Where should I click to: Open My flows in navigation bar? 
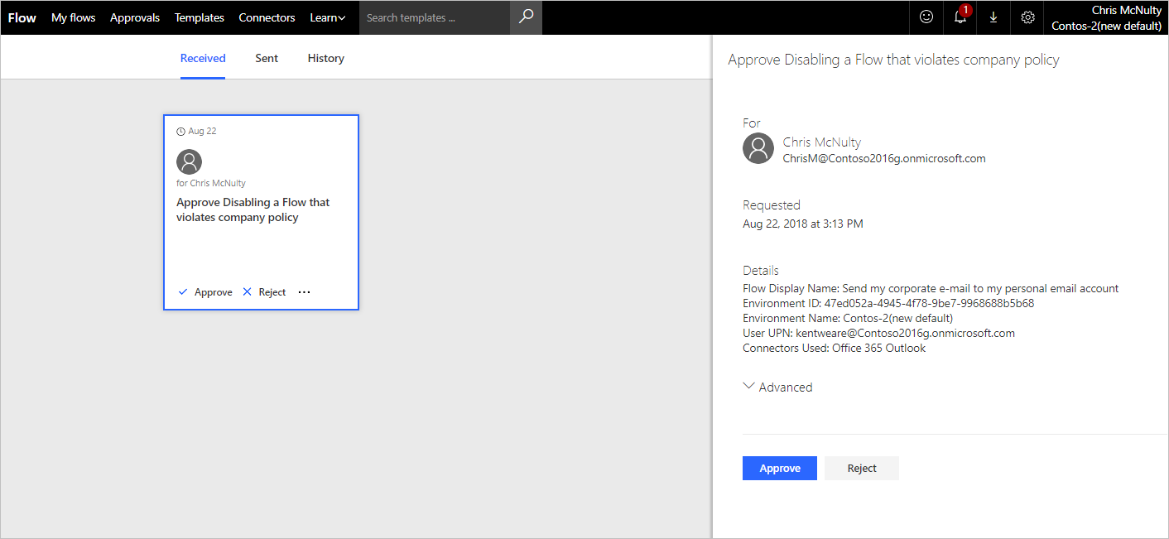(73, 17)
